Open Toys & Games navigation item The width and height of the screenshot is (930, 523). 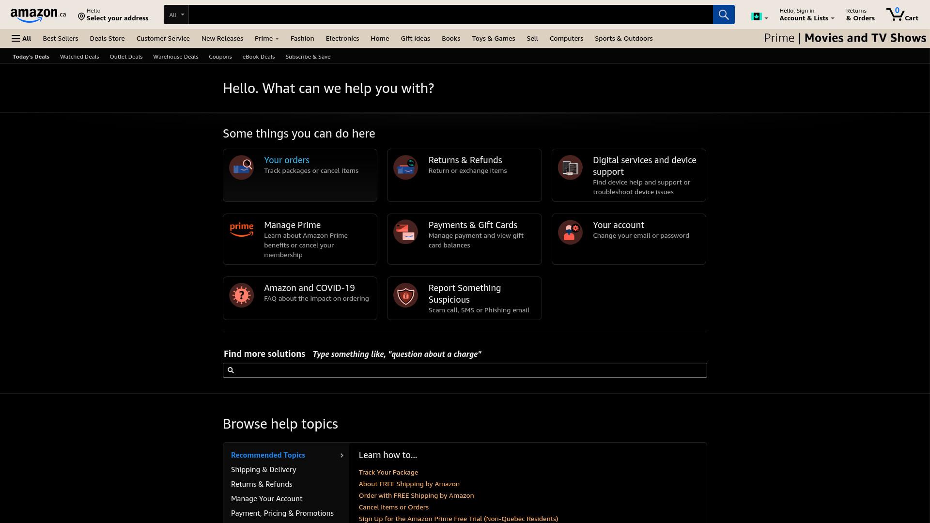click(494, 38)
